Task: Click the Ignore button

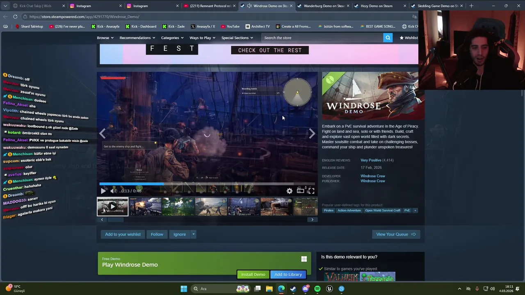Action: (180, 234)
